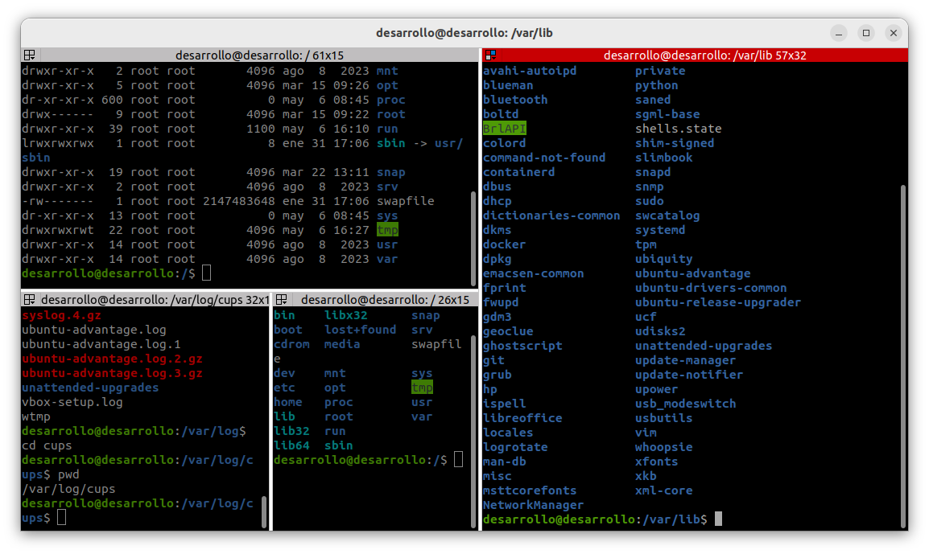Image resolution: width=929 pixels, height=554 pixels.
Task: Open the group menu icon in the red /var/lib titlebar
Action: click(489, 55)
